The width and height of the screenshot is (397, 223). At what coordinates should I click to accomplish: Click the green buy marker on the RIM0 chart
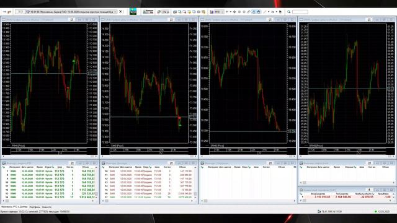tap(74, 61)
